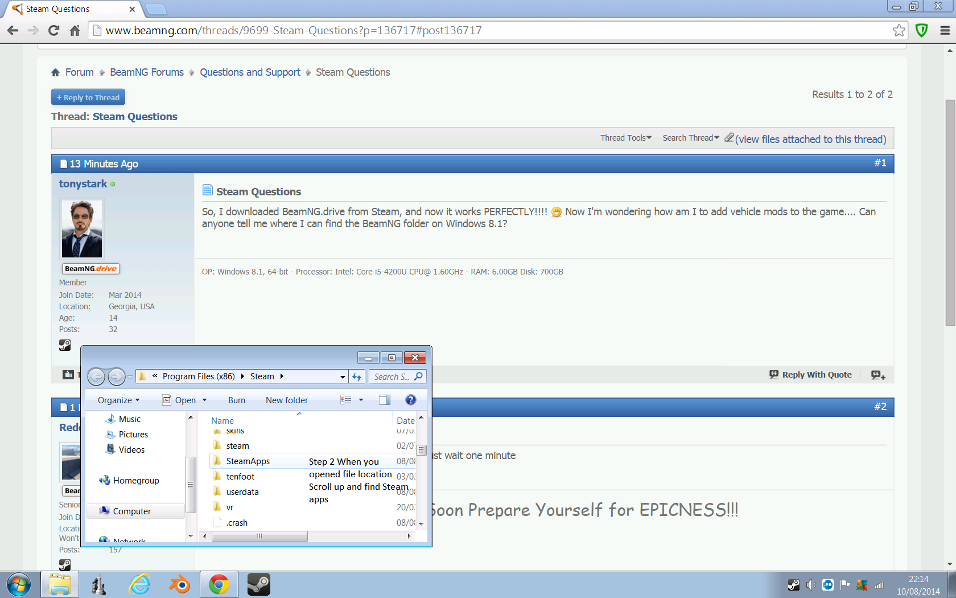Screen dimensions: 956x598
Task: Expand Steam breadcrumb arrow
Action: point(282,376)
